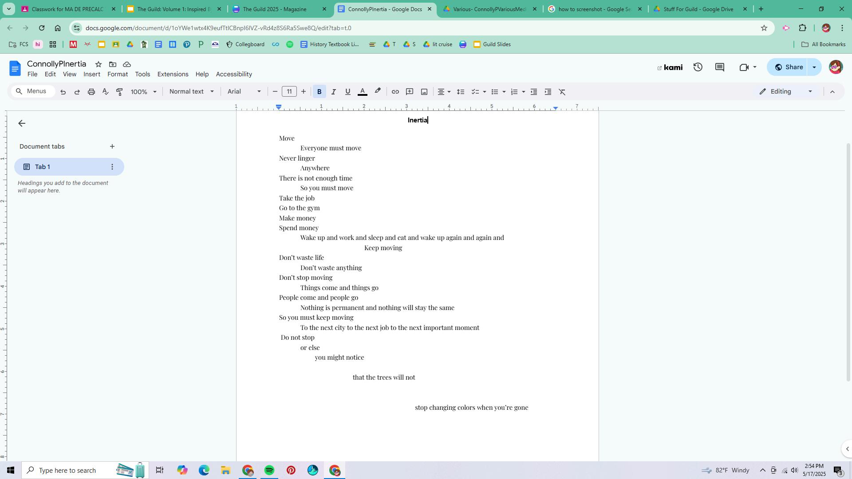Click the insert image icon
This screenshot has width=852, height=479.
(424, 92)
